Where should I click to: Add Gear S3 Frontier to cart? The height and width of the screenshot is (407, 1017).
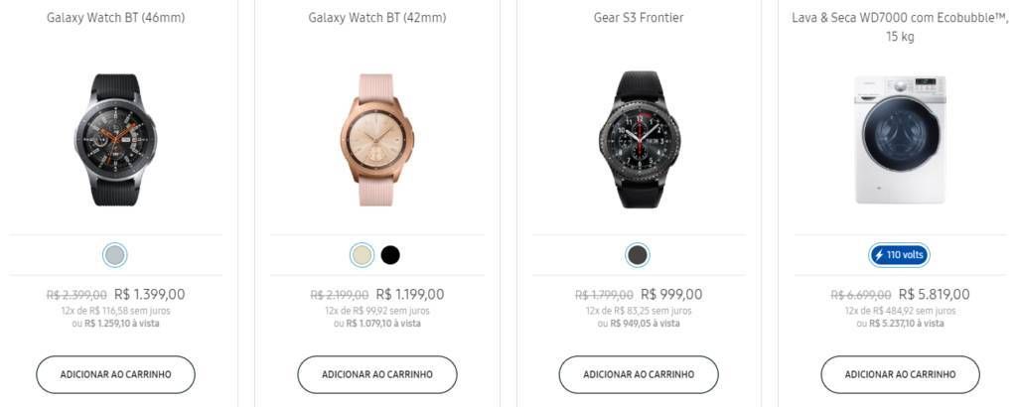(639, 374)
